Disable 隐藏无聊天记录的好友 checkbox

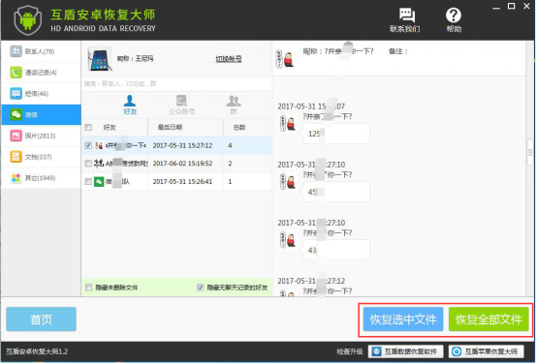[201, 288]
